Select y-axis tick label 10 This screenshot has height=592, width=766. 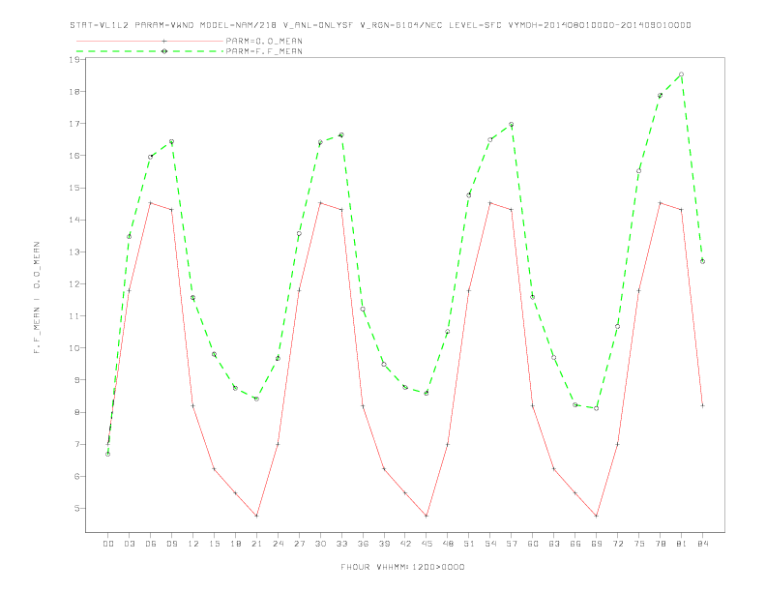pyautogui.click(x=74, y=348)
